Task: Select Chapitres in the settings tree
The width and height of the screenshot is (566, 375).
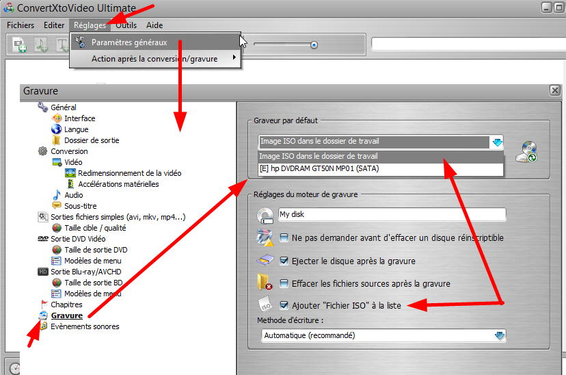Action: (66, 305)
